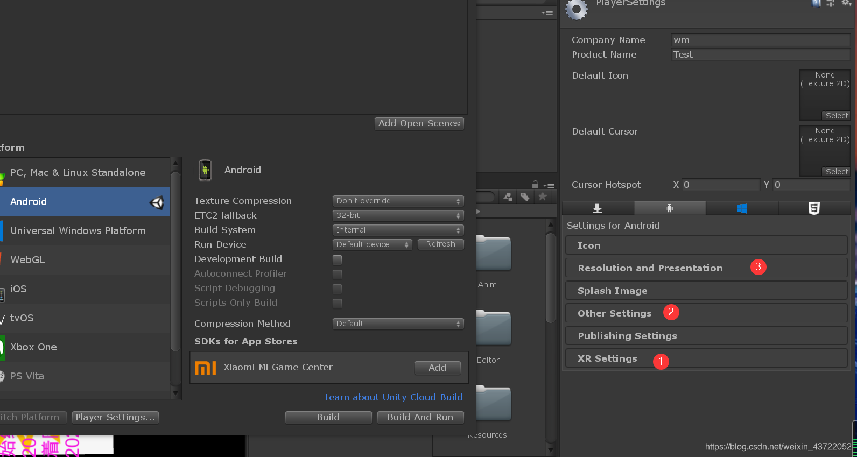Open the Texture Compression dropdown
This screenshot has width=857, height=457.
point(398,201)
